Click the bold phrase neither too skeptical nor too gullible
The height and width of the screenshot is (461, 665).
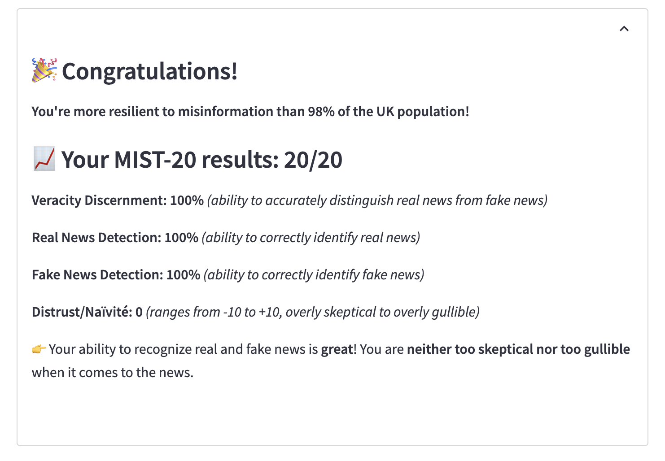coord(518,349)
